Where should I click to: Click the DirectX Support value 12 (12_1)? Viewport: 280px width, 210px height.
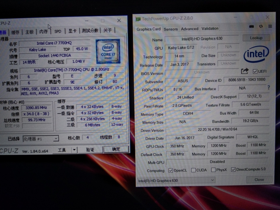pos(254,96)
